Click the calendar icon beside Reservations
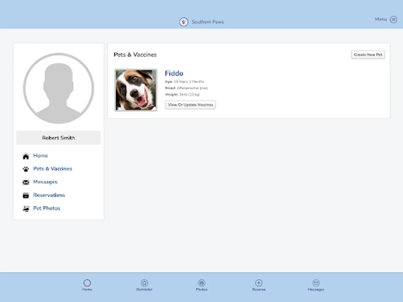 [26, 195]
